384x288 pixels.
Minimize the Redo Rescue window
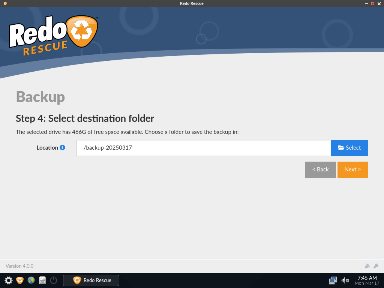click(366, 4)
